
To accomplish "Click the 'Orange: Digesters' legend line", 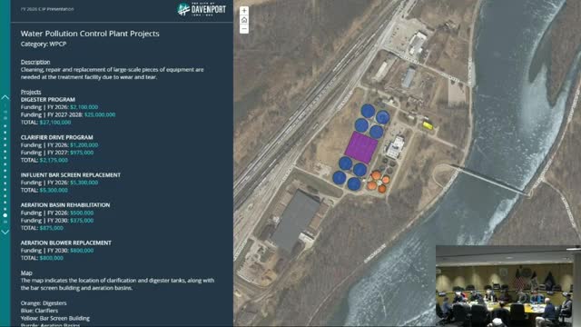I will 44,302.
